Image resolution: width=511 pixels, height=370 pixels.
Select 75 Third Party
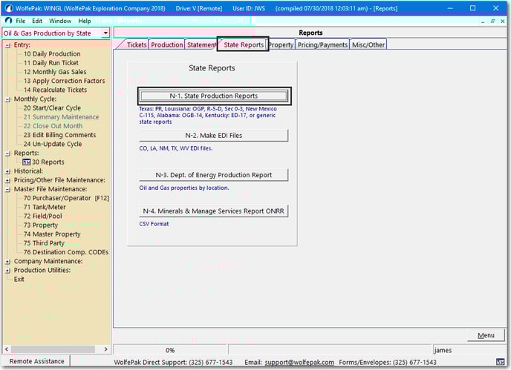(44, 243)
